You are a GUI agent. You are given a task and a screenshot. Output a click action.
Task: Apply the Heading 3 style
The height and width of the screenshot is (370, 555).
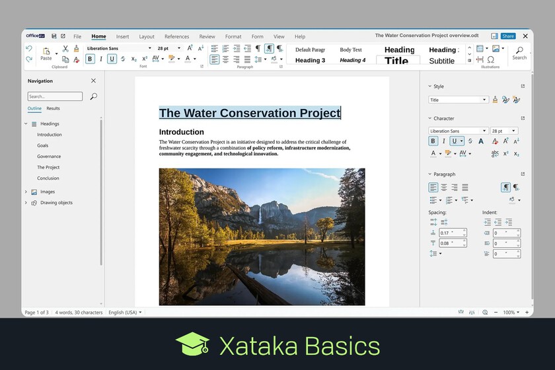pyautogui.click(x=310, y=60)
